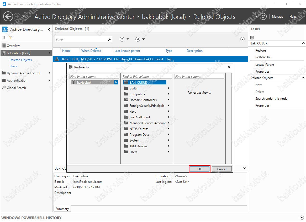The height and width of the screenshot is (222, 306).
Task: Sort by the Last known parent column
Action: pyautogui.click(x=127, y=51)
